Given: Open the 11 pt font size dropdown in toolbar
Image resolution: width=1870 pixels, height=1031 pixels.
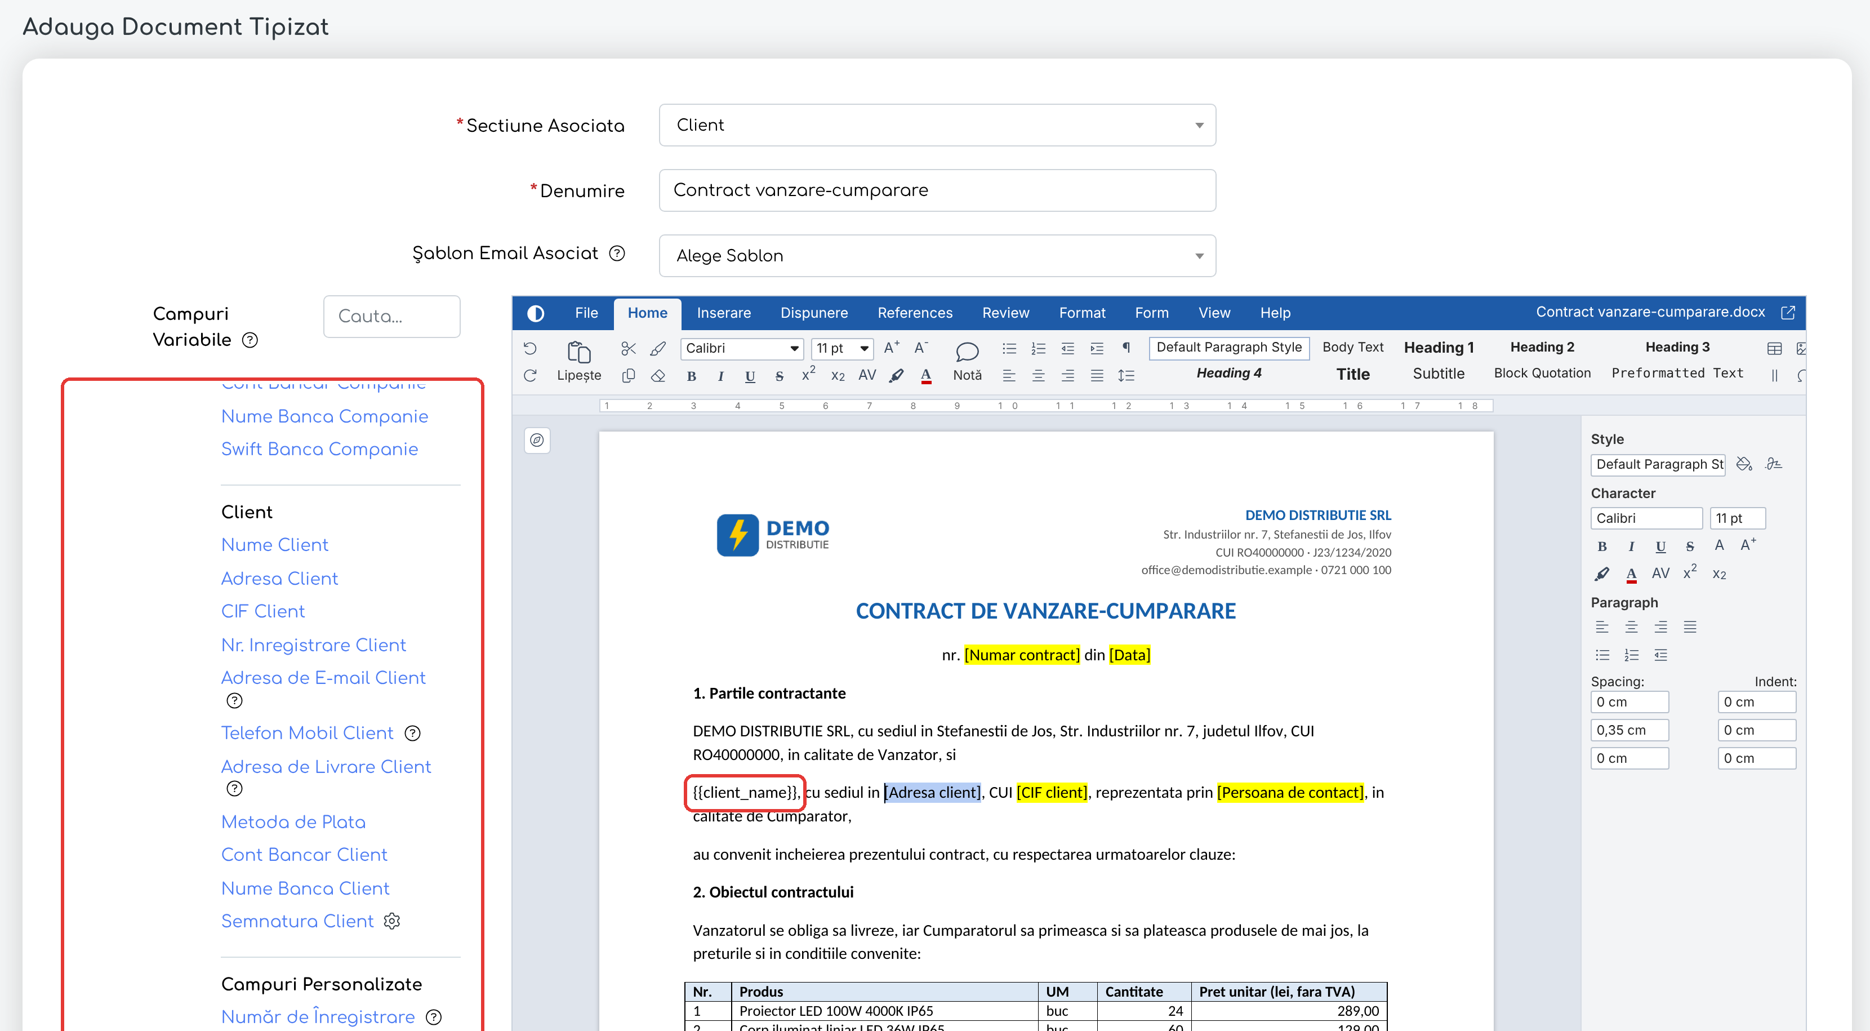Looking at the screenshot, I should 842,349.
